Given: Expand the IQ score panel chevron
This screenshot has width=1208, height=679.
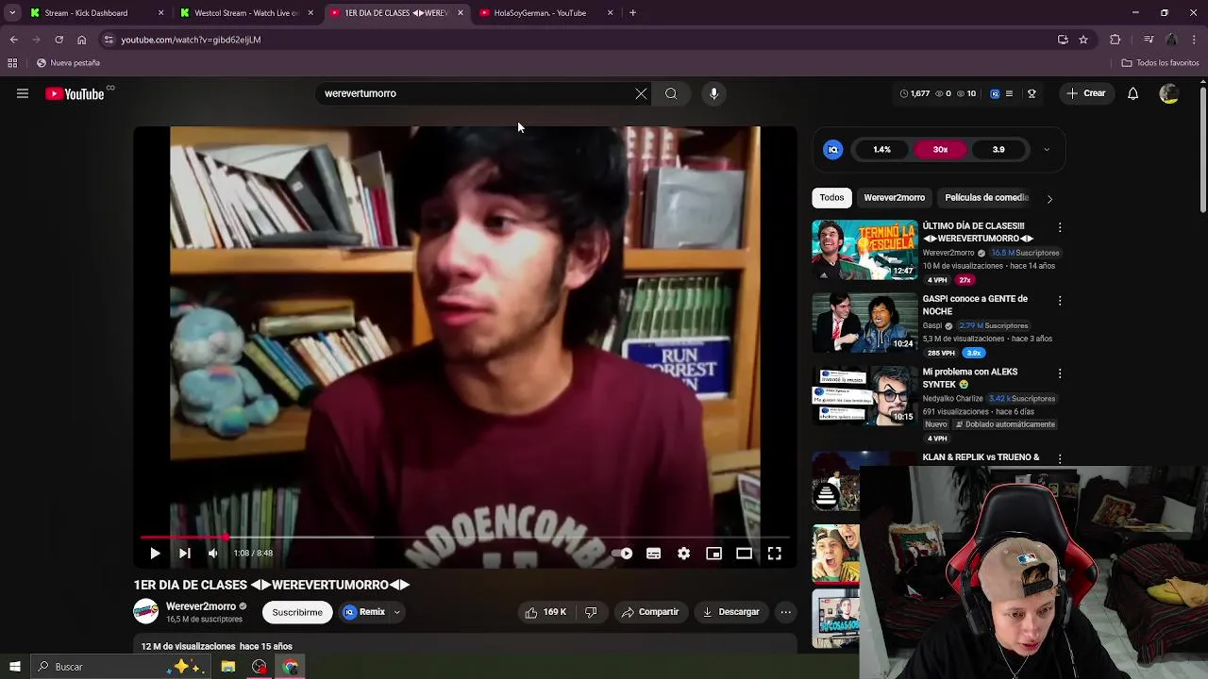Looking at the screenshot, I should pos(1046,149).
